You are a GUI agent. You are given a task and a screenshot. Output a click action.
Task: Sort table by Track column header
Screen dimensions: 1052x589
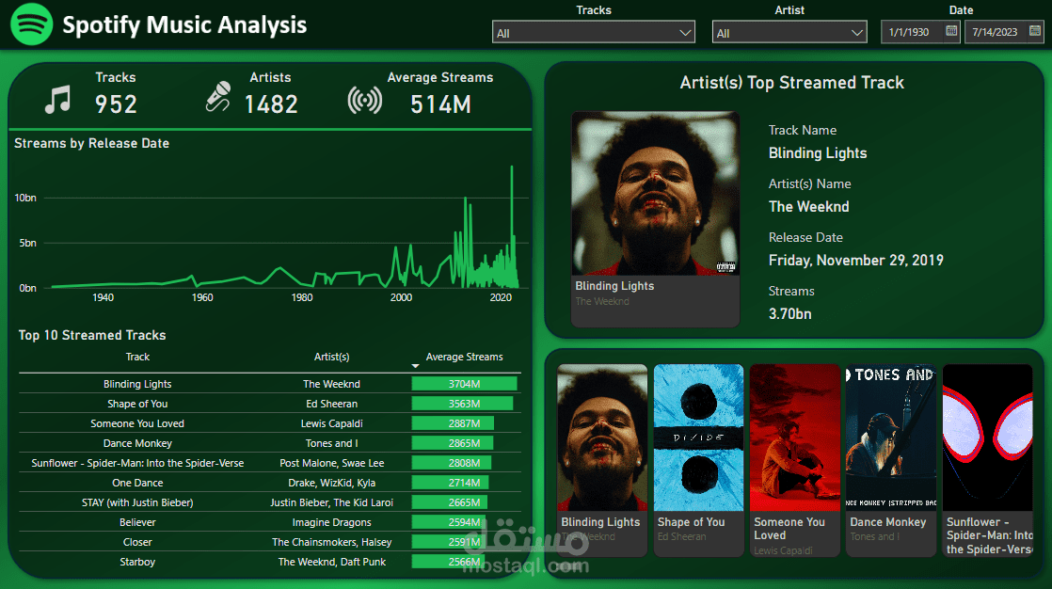click(137, 357)
